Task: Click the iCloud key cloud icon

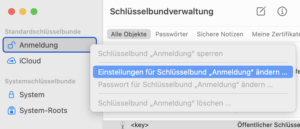Action: click(12, 61)
